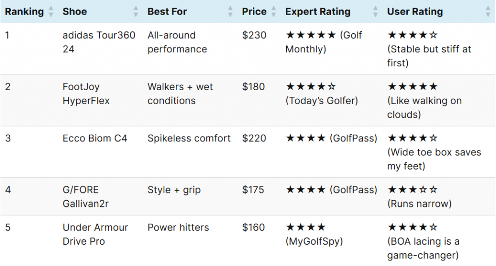
Task: Sort table by Price header
Action: tap(254, 12)
